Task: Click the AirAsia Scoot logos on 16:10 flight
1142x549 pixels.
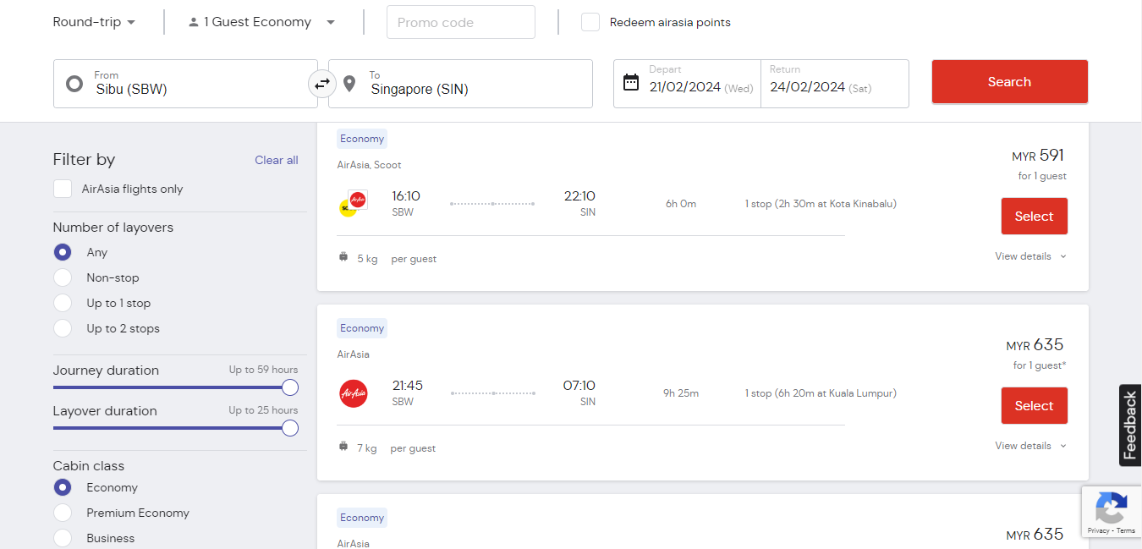Action: pyautogui.click(x=353, y=203)
